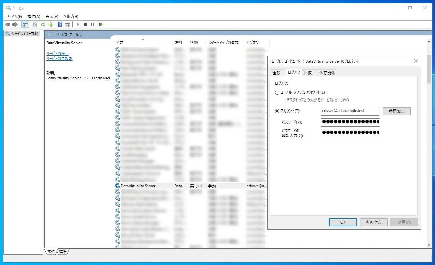Image resolution: width=435 pixels, height=265 pixels.
Task: Click the 適用(A) button
Action: [x=404, y=222]
